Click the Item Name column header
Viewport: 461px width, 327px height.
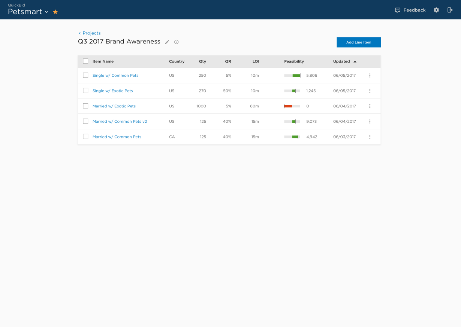point(103,61)
